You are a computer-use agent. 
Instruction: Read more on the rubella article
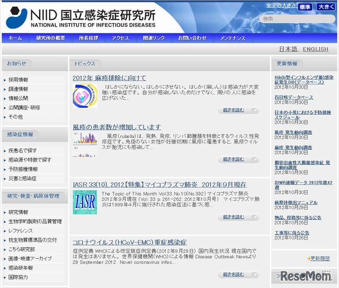pyautogui.click(x=238, y=159)
